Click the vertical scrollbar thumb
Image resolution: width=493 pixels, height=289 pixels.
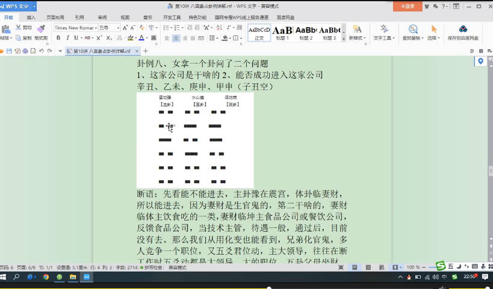pos(490,171)
